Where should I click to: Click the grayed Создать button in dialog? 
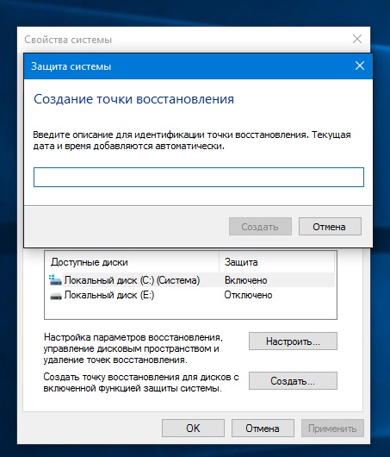click(x=260, y=227)
